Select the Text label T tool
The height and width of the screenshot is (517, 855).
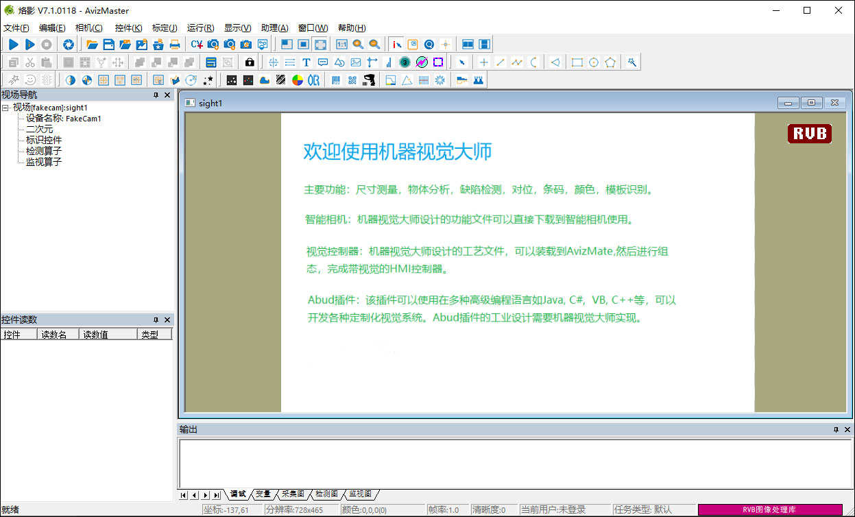(306, 62)
